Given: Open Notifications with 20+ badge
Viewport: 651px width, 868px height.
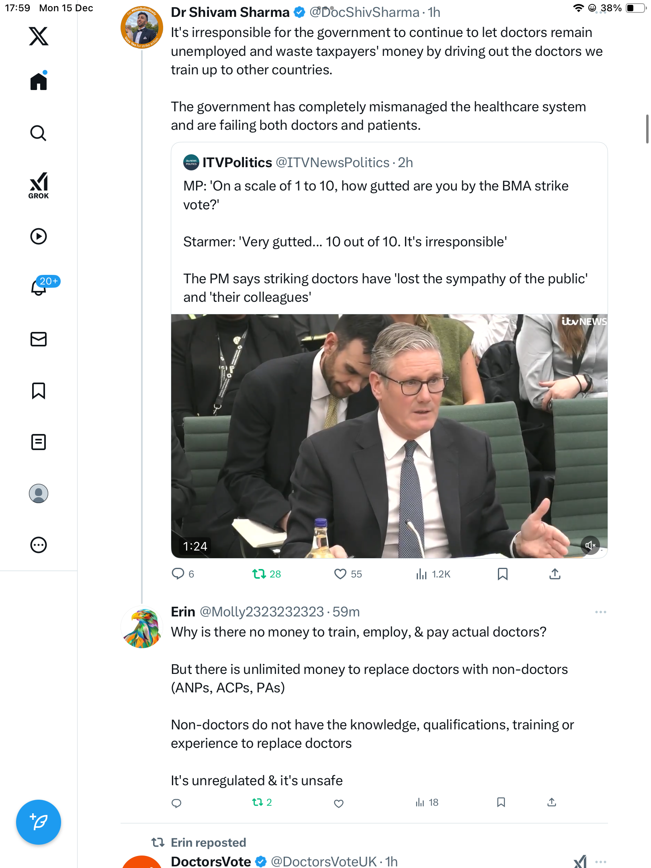Looking at the screenshot, I should point(39,287).
